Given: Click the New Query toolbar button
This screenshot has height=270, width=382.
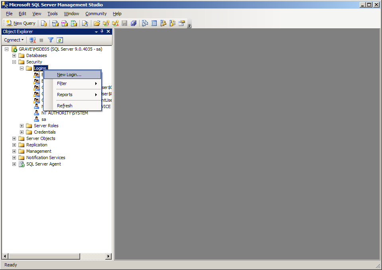Looking at the screenshot, I should 21,23.
